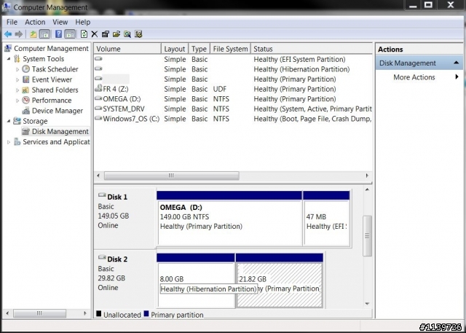The height and width of the screenshot is (333, 466).
Task: Open More Actions in the Actions pane
Action: pyautogui.click(x=414, y=77)
